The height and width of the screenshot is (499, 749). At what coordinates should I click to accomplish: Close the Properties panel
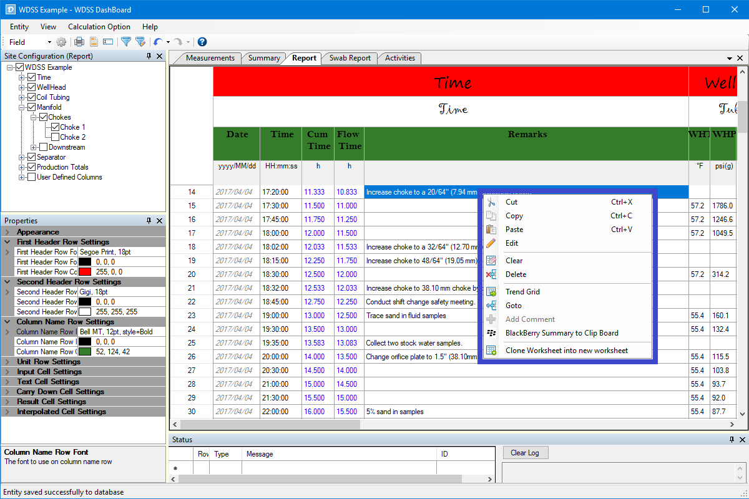pos(159,221)
